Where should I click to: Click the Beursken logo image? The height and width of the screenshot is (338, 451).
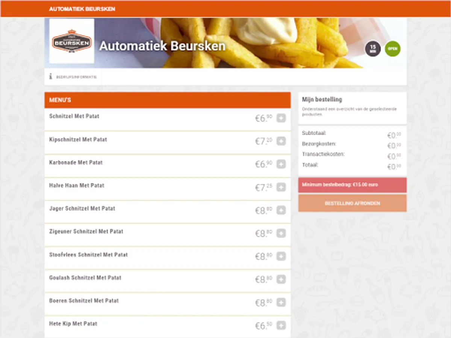coord(72,41)
